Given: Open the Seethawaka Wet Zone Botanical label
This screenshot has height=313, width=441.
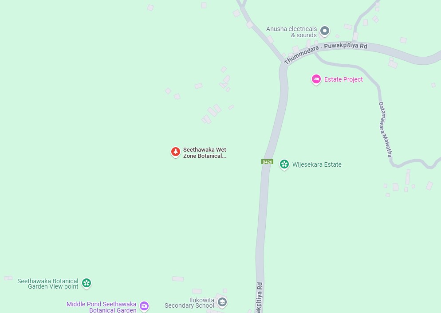Looking at the screenshot, I should point(205,153).
